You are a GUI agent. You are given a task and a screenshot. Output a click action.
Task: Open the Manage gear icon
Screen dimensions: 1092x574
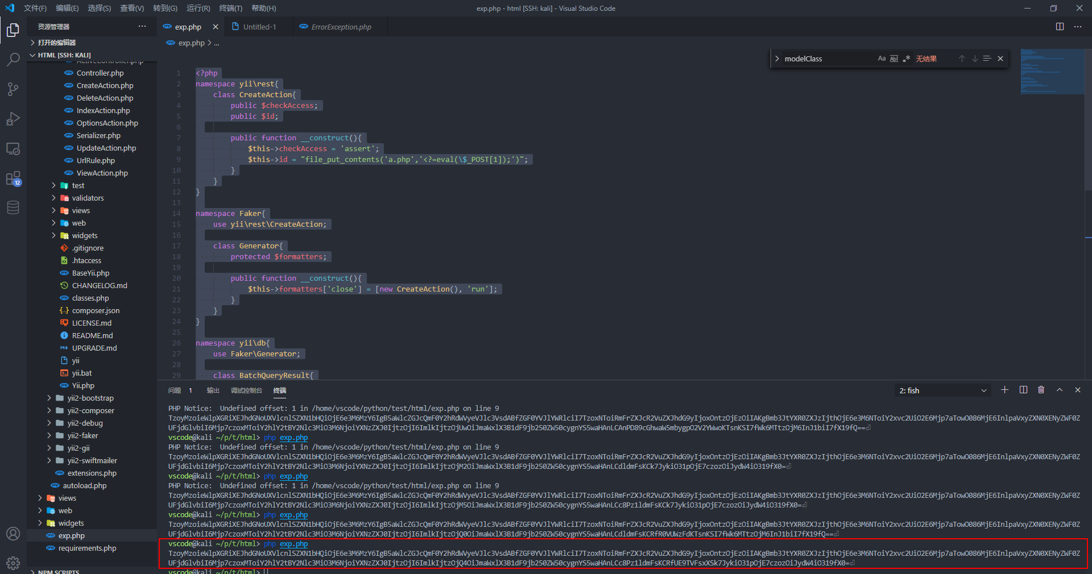[13, 563]
